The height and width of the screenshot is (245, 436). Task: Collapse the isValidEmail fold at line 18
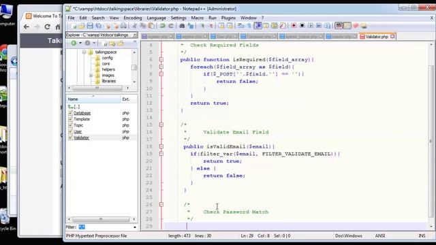[161, 146]
